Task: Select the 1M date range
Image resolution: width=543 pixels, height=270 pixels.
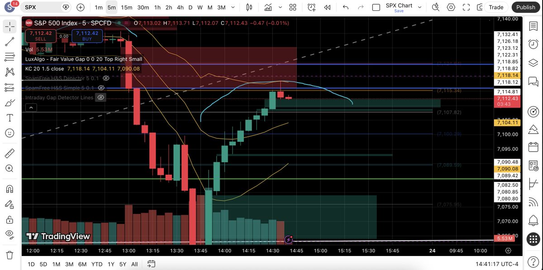Action: [56, 264]
